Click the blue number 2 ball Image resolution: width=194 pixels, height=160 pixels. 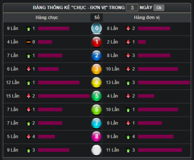(97, 56)
